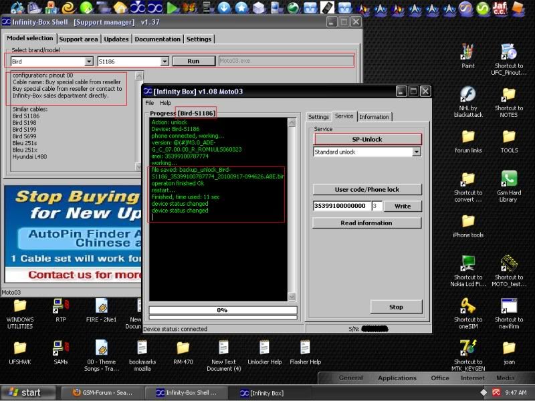Open the joan desktop folder

pyautogui.click(x=509, y=353)
